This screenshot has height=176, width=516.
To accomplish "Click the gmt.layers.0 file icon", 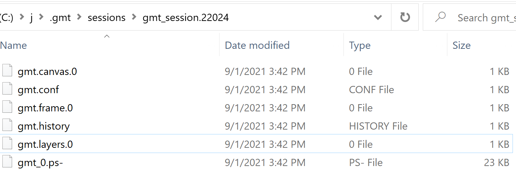I will pyautogui.click(x=7, y=144).
